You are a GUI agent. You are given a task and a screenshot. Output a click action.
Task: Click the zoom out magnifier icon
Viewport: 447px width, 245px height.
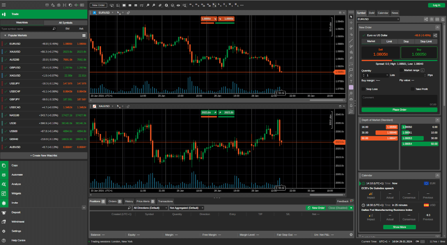[148, 5]
